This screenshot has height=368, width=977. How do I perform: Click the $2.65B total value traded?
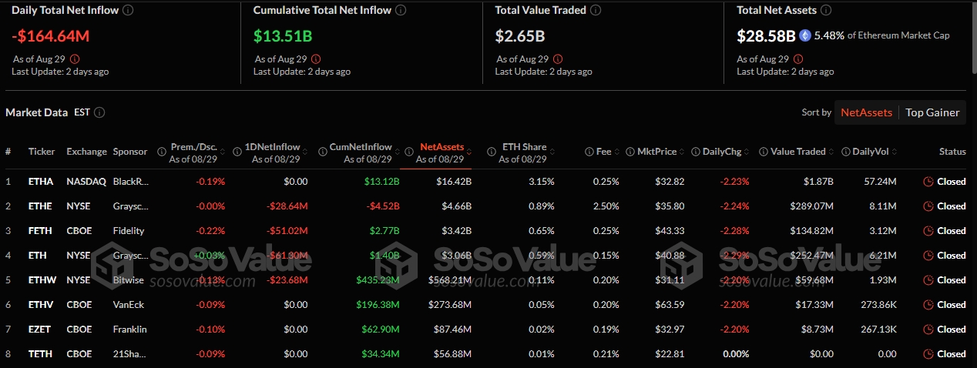tap(520, 35)
